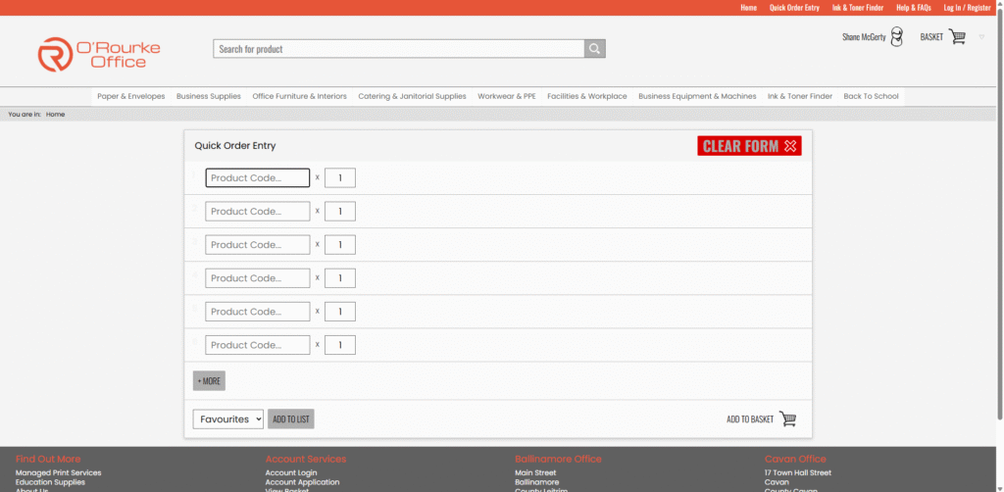Viewport: 1004px width, 492px height.
Task: Open Catering & Janitorial Supplies menu
Action: [412, 97]
